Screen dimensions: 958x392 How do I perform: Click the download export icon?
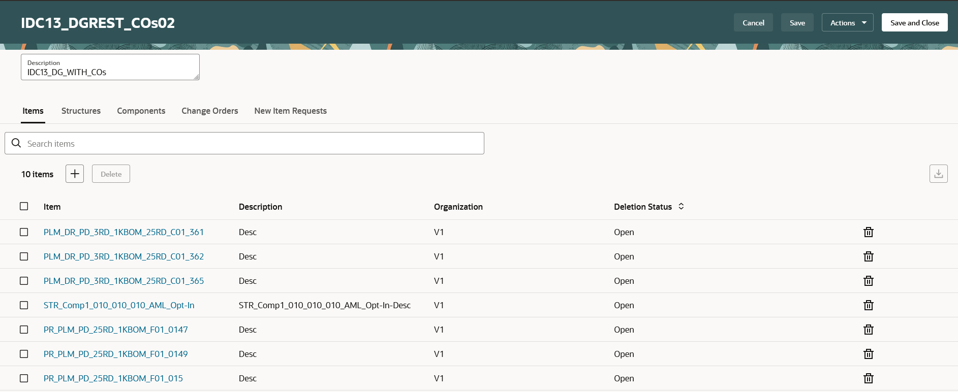(938, 174)
